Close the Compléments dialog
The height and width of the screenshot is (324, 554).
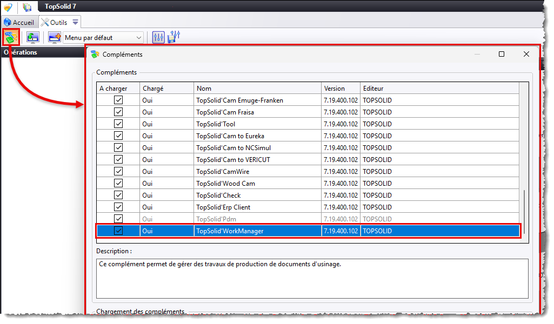(x=526, y=54)
